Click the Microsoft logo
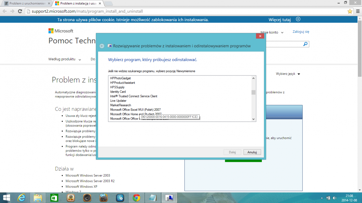The image size is (362, 203). 61,31
